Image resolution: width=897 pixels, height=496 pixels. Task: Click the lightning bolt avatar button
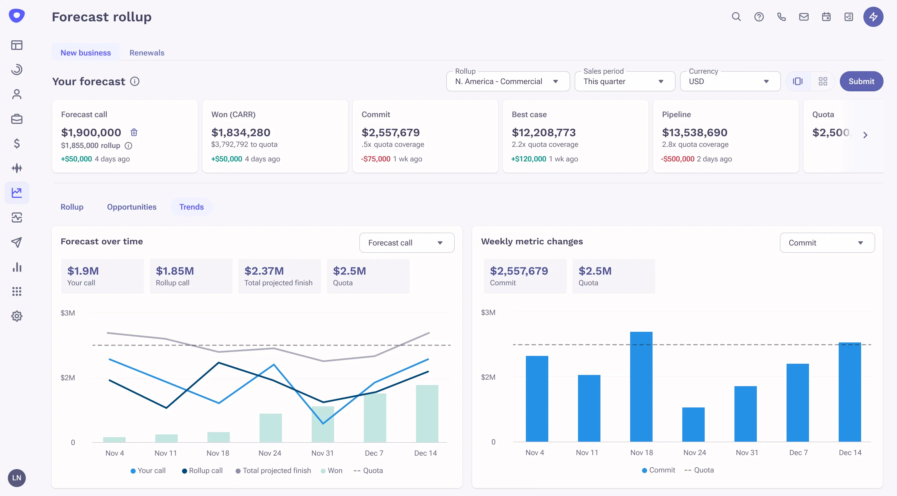[873, 17]
